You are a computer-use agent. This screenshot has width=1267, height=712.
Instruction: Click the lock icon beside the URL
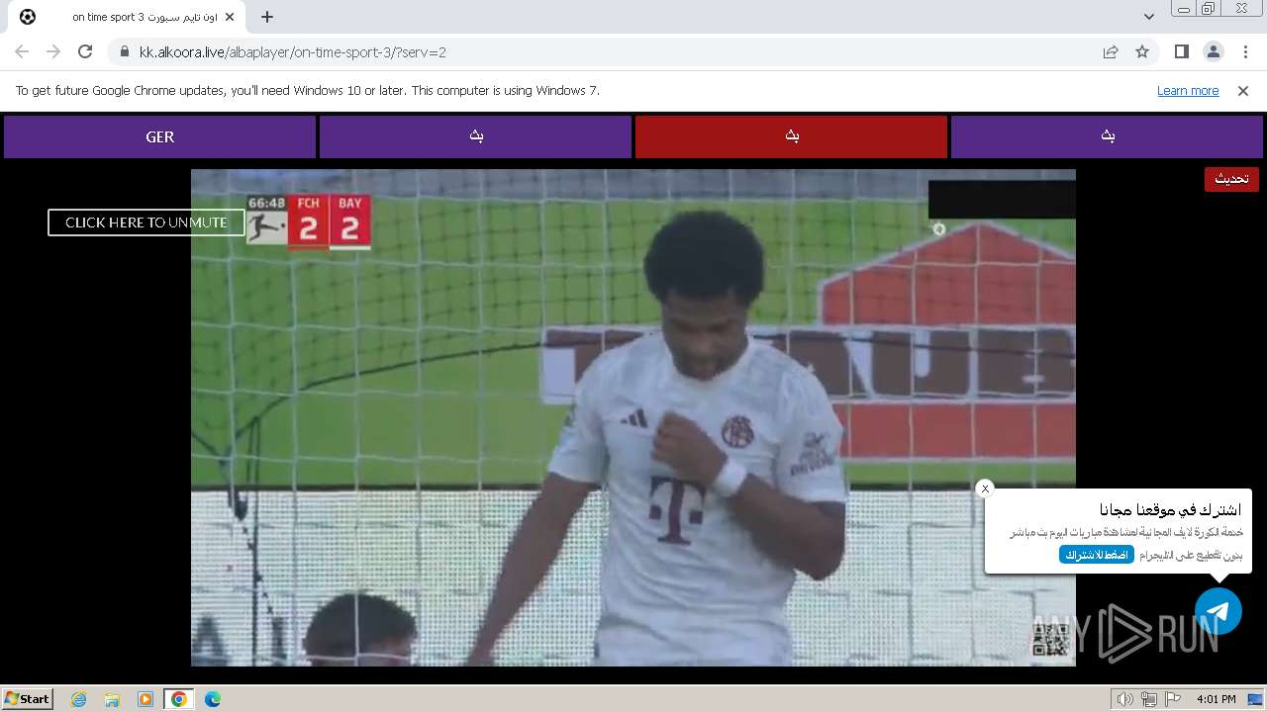click(x=124, y=52)
